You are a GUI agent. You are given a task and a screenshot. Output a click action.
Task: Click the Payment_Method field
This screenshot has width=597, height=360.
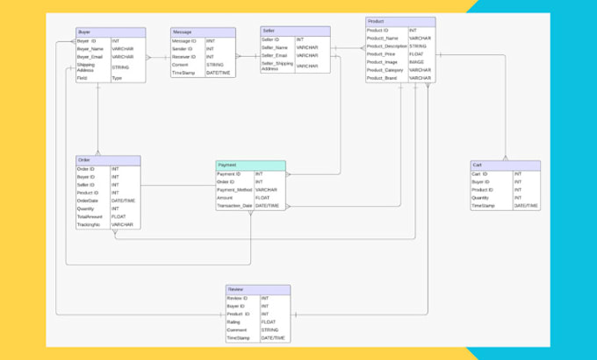coord(234,190)
